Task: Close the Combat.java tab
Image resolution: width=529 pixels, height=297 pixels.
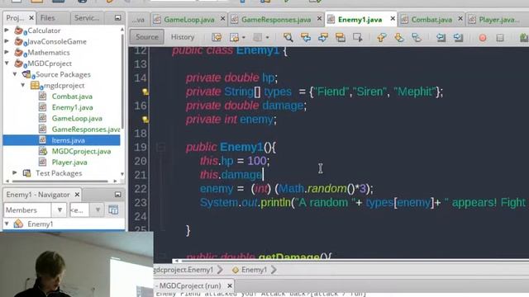Action: (460, 19)
